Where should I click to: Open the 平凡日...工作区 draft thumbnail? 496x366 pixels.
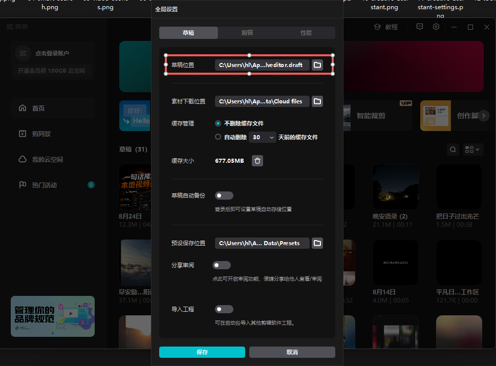tap(459, 263)
